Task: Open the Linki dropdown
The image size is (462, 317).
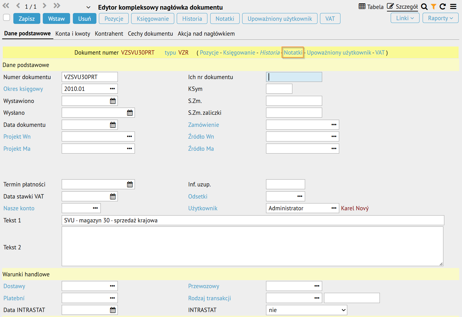Action: click(x=405, y=18)
